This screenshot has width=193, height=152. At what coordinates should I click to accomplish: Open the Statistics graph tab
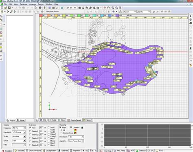(141, 151)
